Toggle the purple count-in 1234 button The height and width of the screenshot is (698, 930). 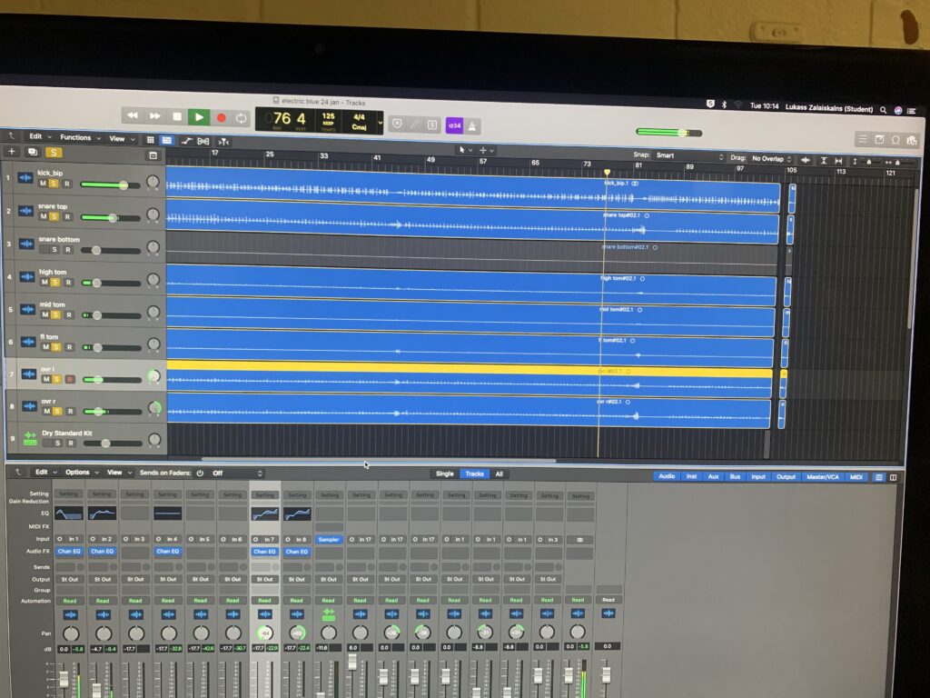tap(454, 125)
